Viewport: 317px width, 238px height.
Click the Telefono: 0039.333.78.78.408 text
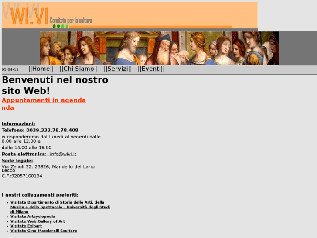(40, 130)
